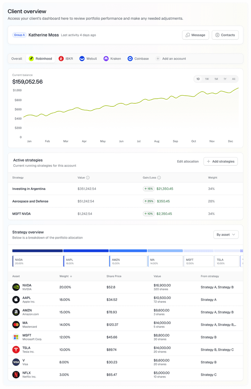Click Add an account
The height and width of the screenshot is (389, 251).
click(x=171, y=59)
